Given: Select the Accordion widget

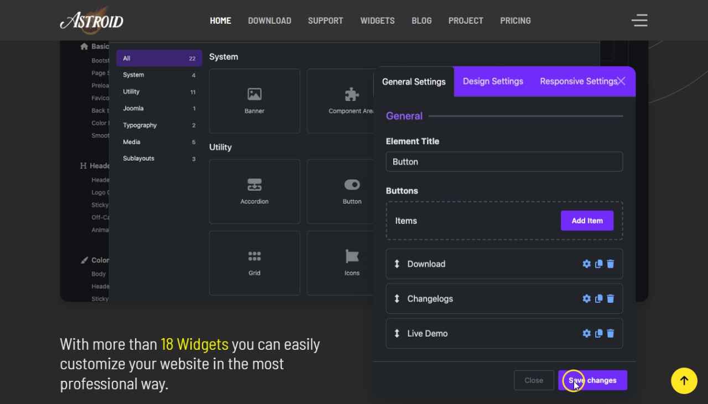Looking at the screenshot, I should click(254, 191).
